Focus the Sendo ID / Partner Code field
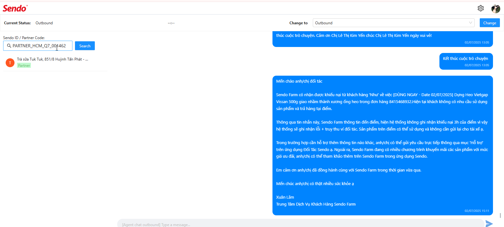 click(38, 46)
